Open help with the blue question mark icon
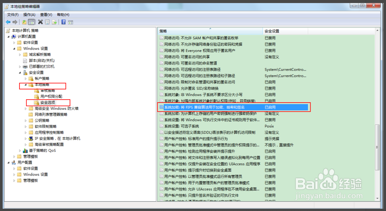The width and height of the screenshot is (386, 211). [64, 22]
